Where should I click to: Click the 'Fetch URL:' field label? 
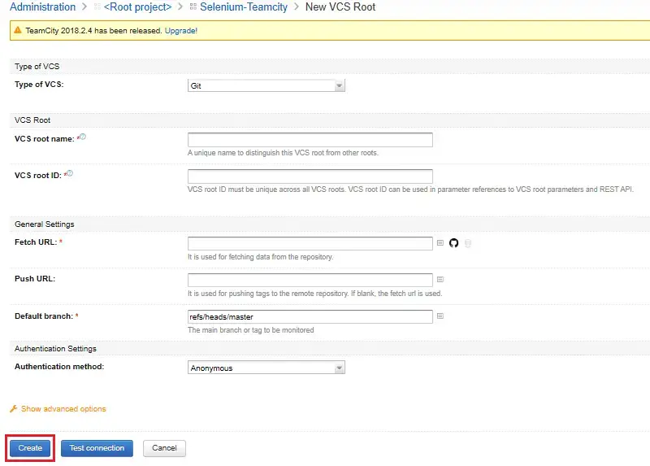tap(36, 242)
